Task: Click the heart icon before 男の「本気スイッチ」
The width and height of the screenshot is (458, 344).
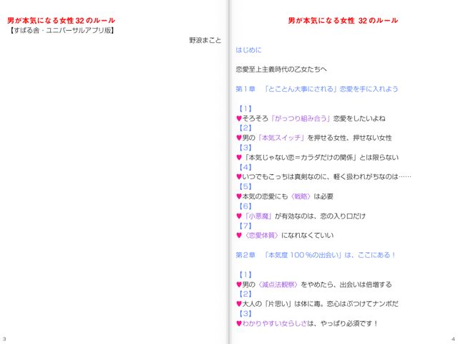Action: point(239,138)
